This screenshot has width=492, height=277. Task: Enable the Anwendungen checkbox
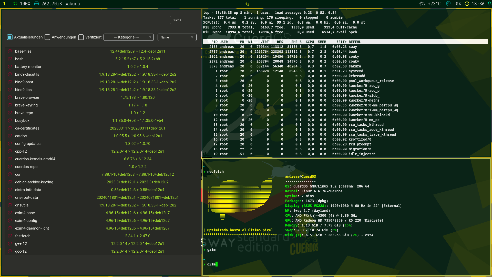pos(47,37)
